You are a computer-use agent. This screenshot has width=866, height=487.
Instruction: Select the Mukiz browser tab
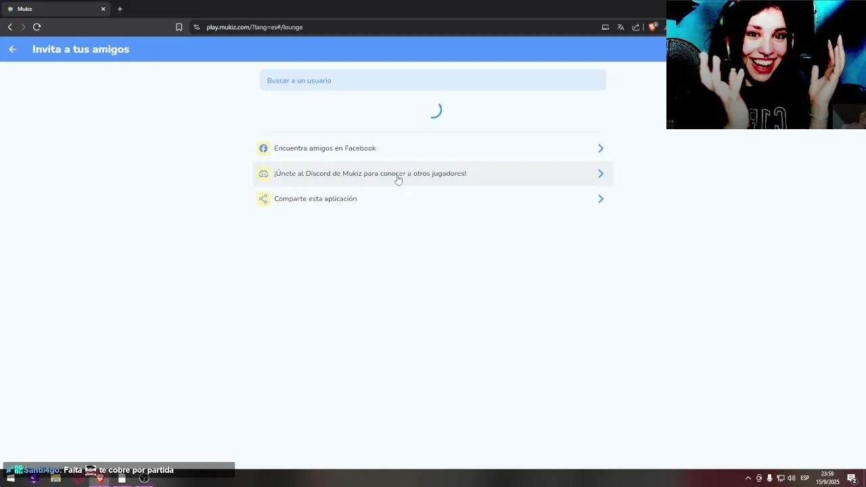coord(55,9)
